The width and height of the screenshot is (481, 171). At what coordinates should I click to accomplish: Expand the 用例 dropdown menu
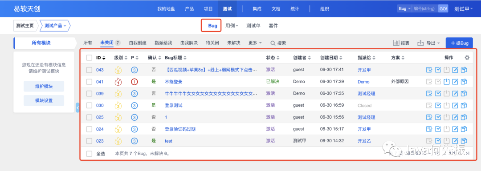point(232,26)
